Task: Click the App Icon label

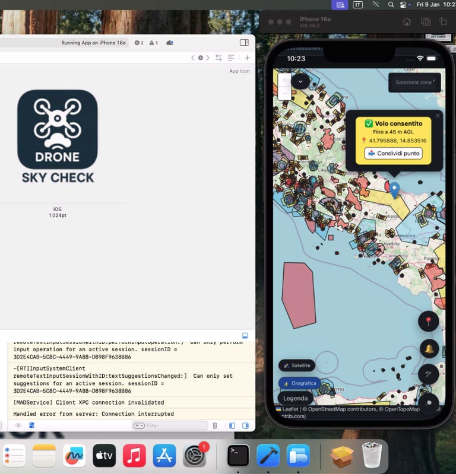Action: [239, 71]
